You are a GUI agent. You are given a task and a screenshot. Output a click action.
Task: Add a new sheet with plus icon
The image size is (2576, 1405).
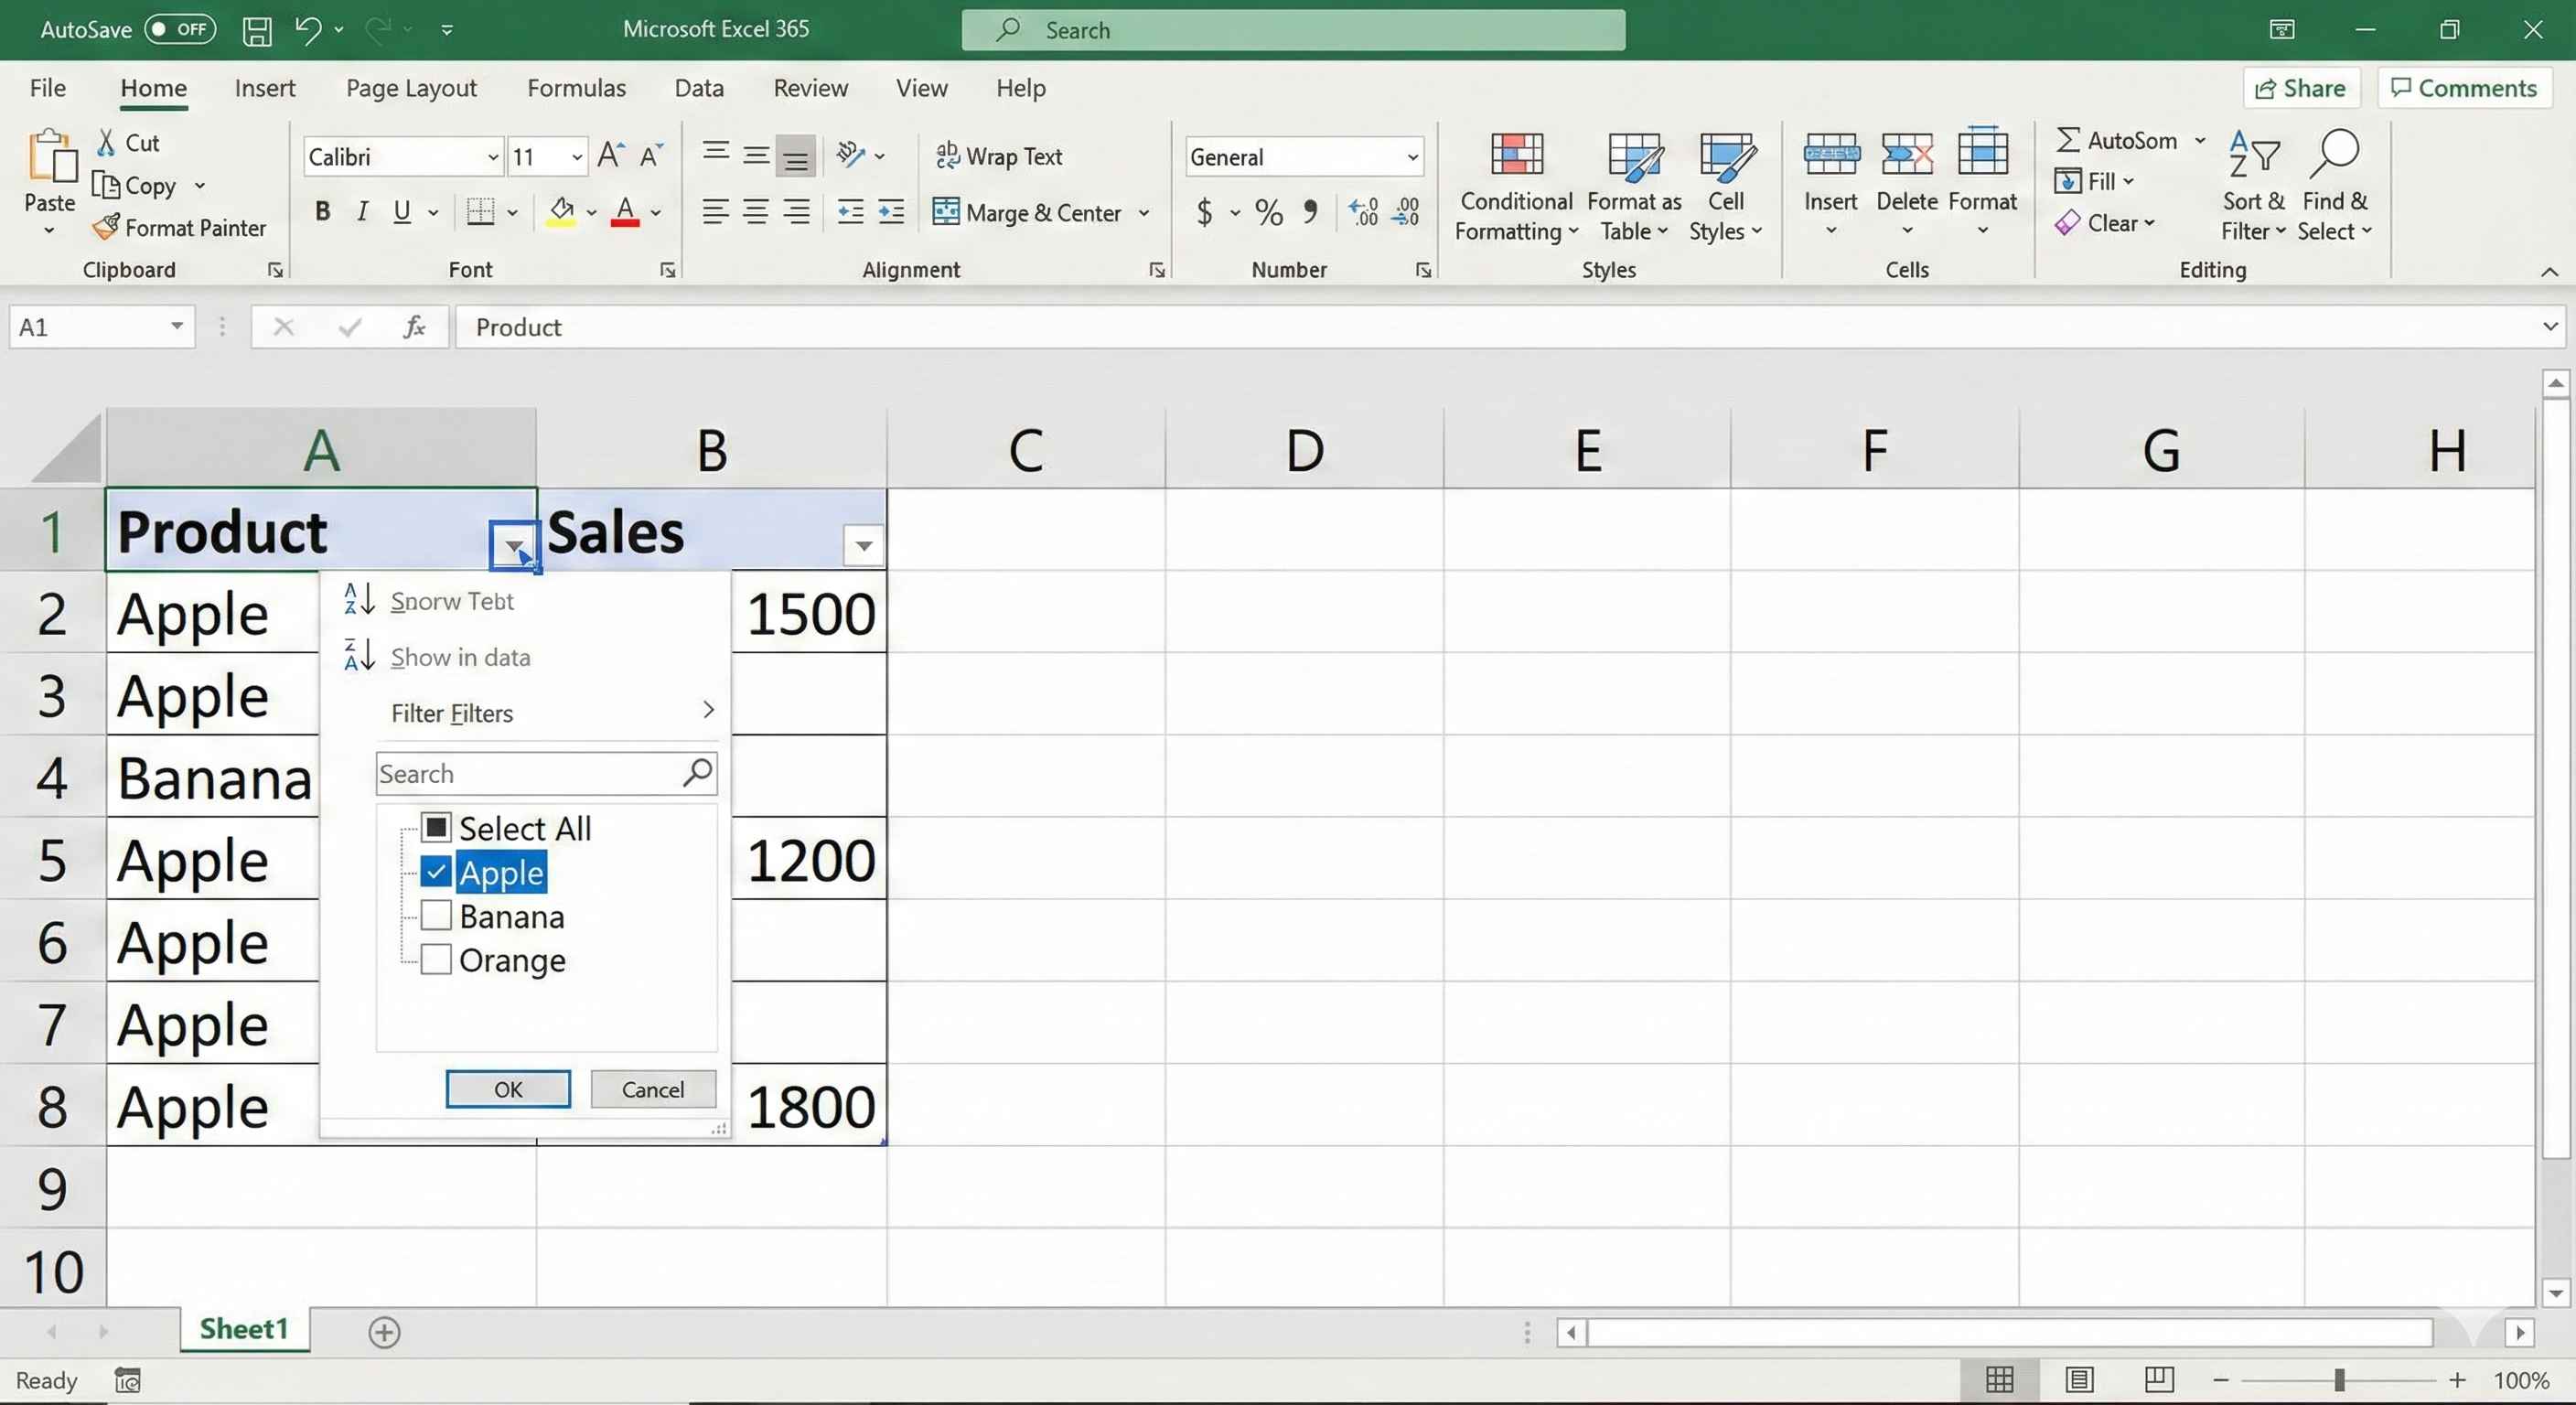[x=384, y=1332]
